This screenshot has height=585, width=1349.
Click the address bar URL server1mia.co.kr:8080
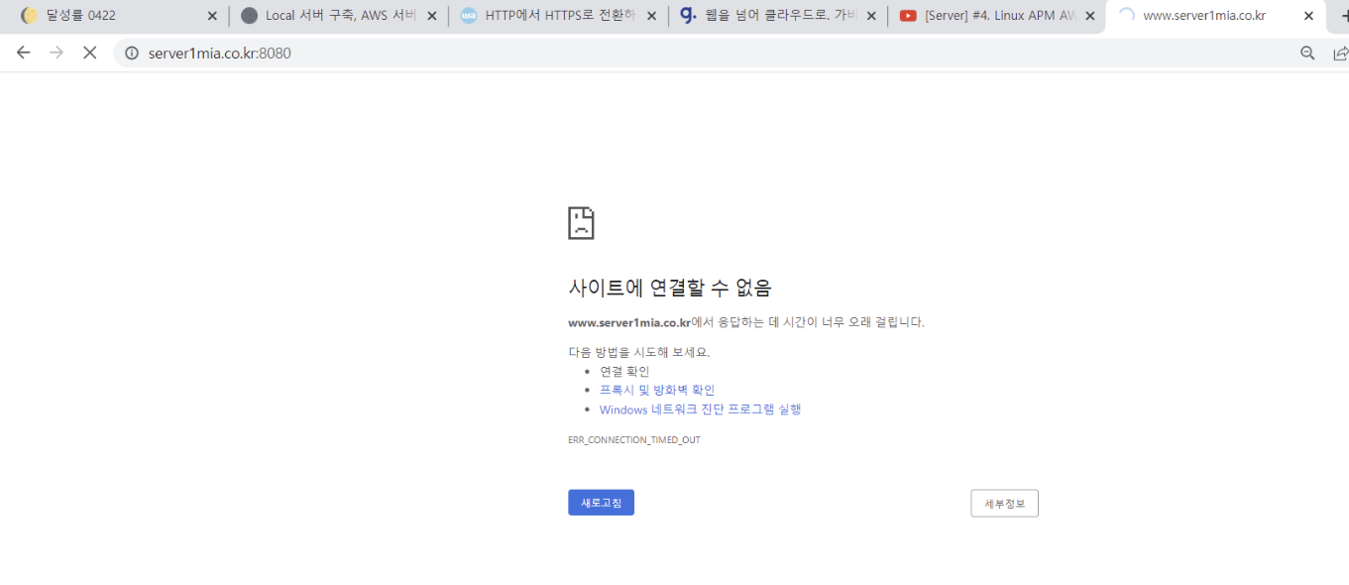[x=220, y=54]
